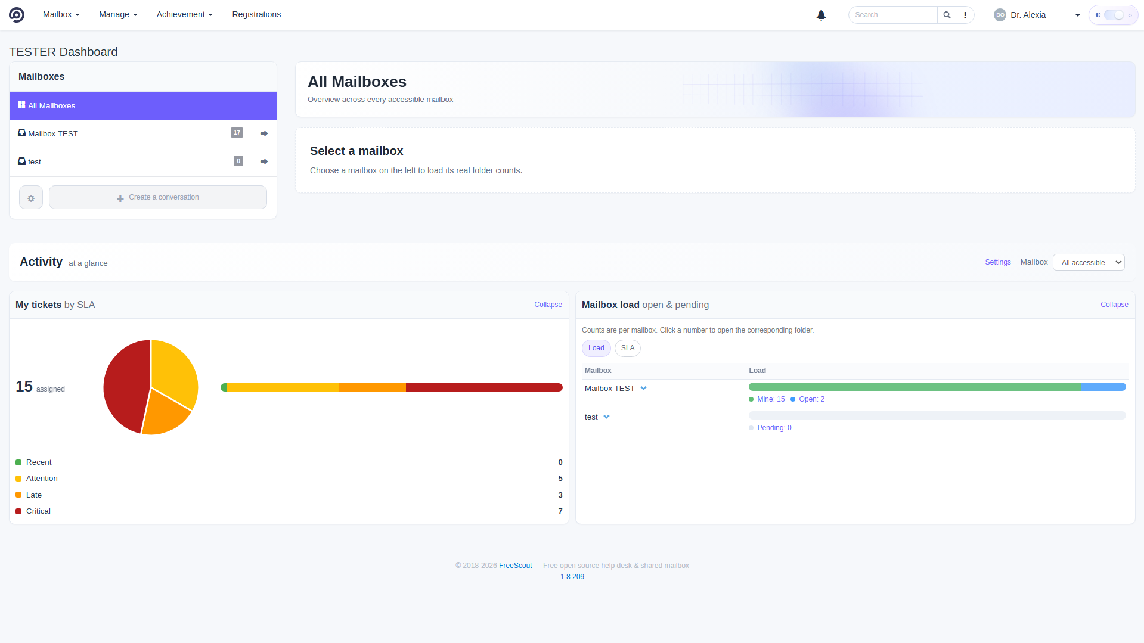The image size is (1144, 643).
Task: Switch to the SLA pill
Action: pos(628,348)
